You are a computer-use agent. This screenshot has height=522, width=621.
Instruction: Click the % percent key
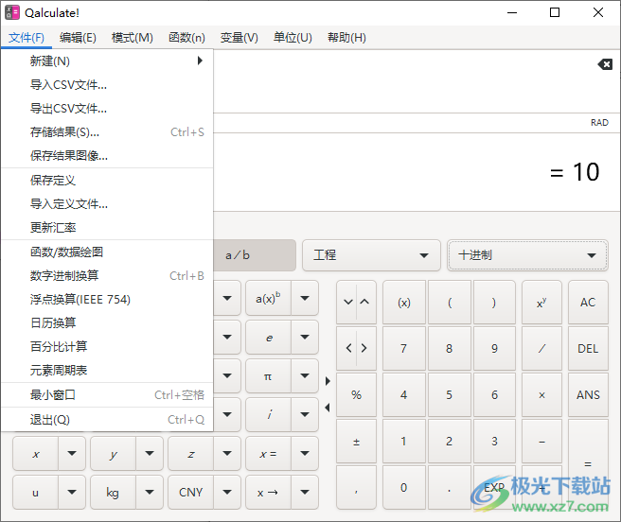point(356,395)
